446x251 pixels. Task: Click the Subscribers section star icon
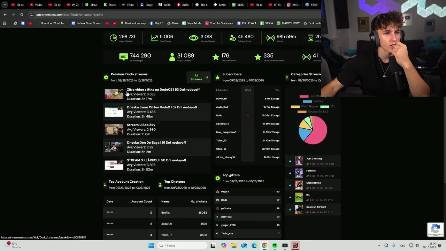point(217,77)
